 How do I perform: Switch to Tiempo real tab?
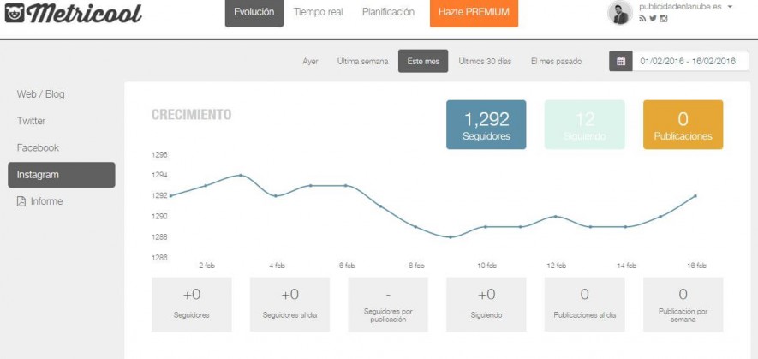(x=318, y=13)
